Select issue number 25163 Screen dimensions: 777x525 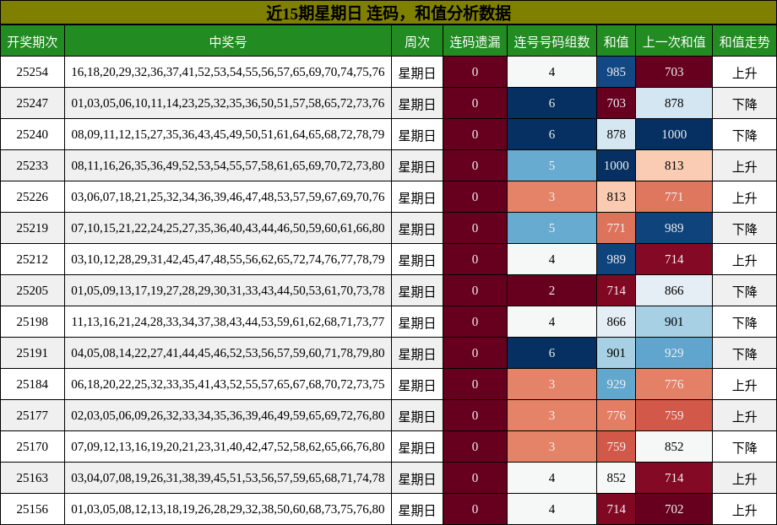point(32,478)
